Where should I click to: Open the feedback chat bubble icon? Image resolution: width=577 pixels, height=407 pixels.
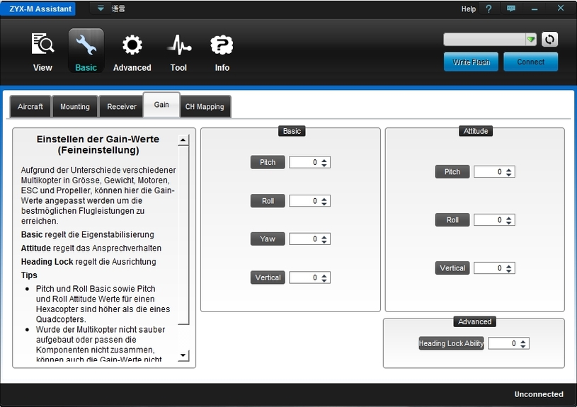(x=511, y=9)
